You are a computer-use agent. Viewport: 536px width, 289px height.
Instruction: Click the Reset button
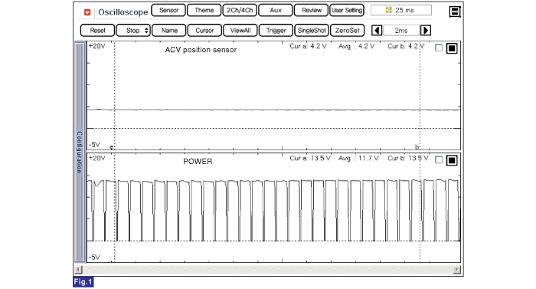coord(97,31)
